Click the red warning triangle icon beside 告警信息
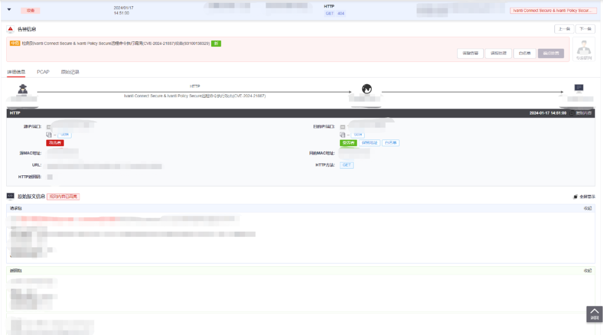The width and height of the screenshot is (603, 335). (11, 29)
